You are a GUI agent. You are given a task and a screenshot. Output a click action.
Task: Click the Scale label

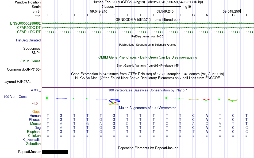[36, 7]
